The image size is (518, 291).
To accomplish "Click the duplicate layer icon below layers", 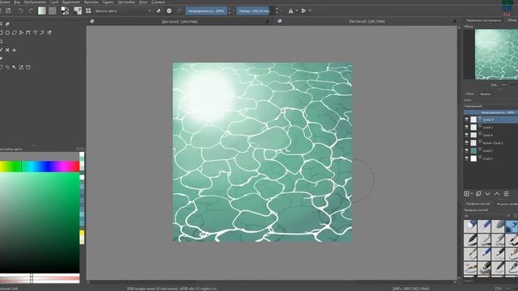I will [478, 194].
